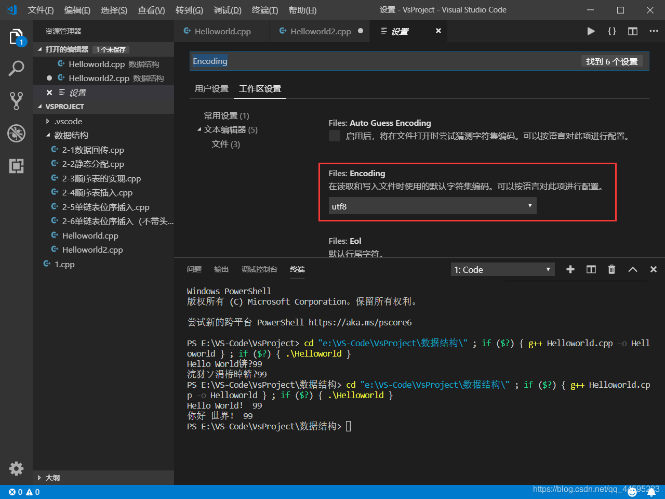Open the Explorer view in activity bar
The height and width of the screenshot is (499, 665).
click(17, 37)
